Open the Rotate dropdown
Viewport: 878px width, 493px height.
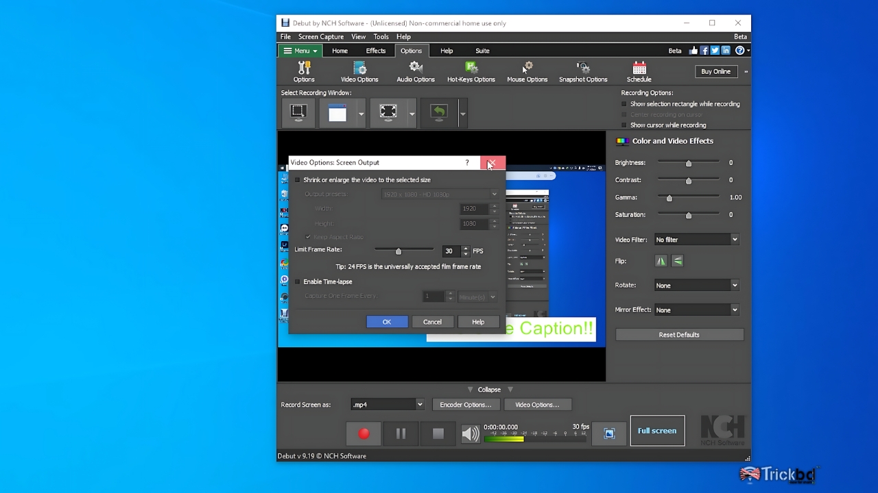point(696,286)
